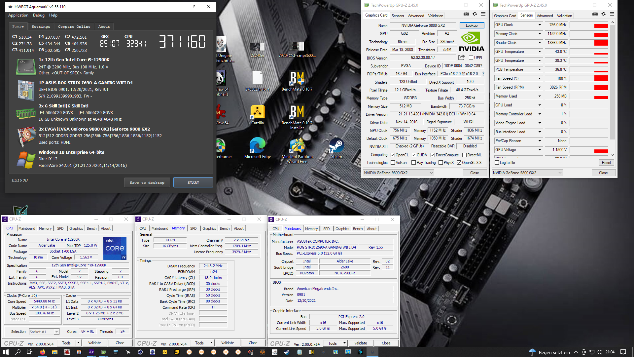
Task: Open the Debug menu in Aquamark
Action: [x=39, y=15]
